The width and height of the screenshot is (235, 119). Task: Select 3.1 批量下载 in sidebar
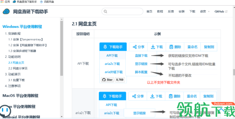click(17, 80)
